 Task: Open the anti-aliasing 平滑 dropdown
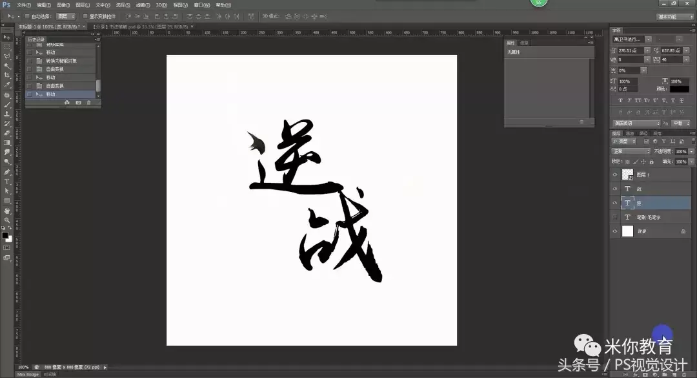tap(681, 123)
